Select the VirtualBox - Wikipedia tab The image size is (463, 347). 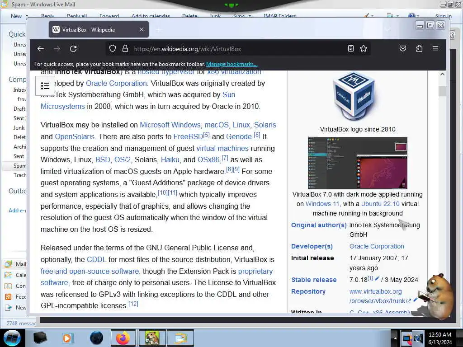tap(99, 29)
